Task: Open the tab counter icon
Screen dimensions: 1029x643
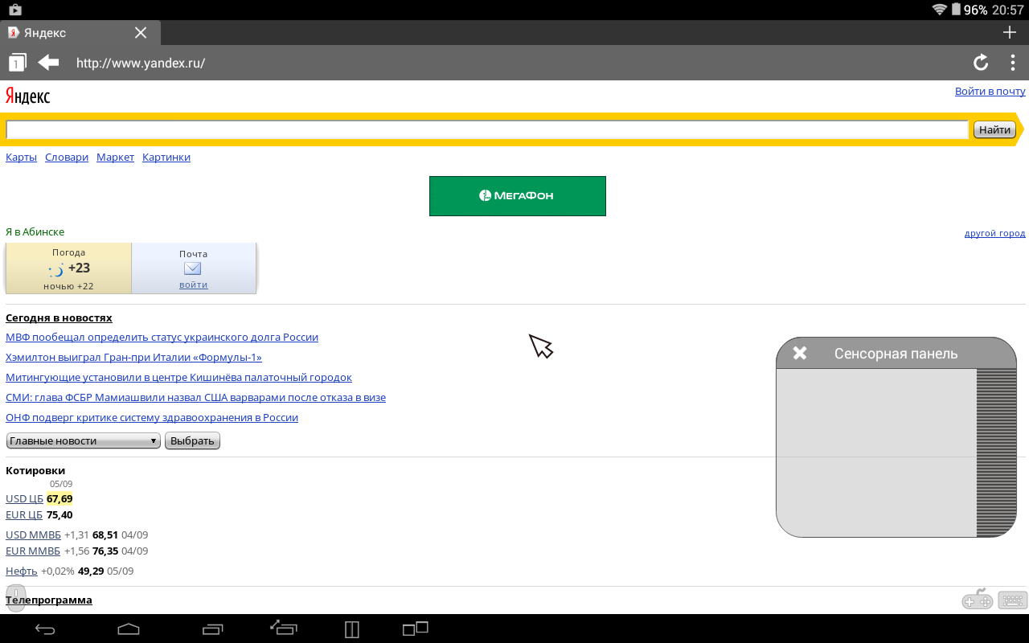Action: (18, 63)
